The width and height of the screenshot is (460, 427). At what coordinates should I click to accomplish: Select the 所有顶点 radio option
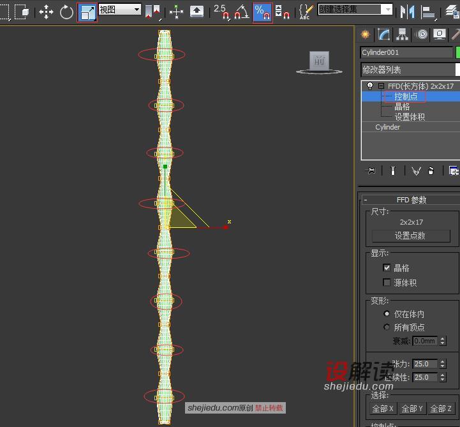point(387,327)
